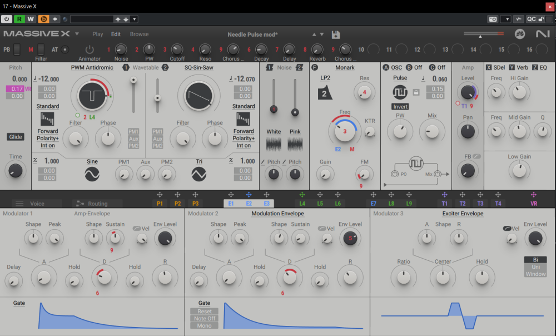Click the Native Instruments NI logo
556x336 pixels.
[x=543, y=34]
